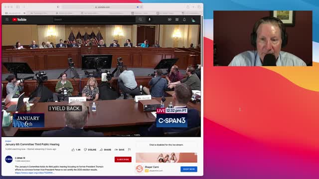This screenshot has height=179, width=319.
Task: Select 'January 6th Committee Third Public Hearing' title
Action: tap(32, 144)
